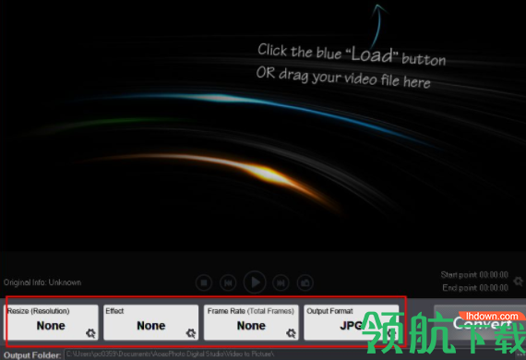Select the Frame Rate (Total Frames) panel
Image resolution: width=526 pixels, height=360 pixels.
(251, 322)
